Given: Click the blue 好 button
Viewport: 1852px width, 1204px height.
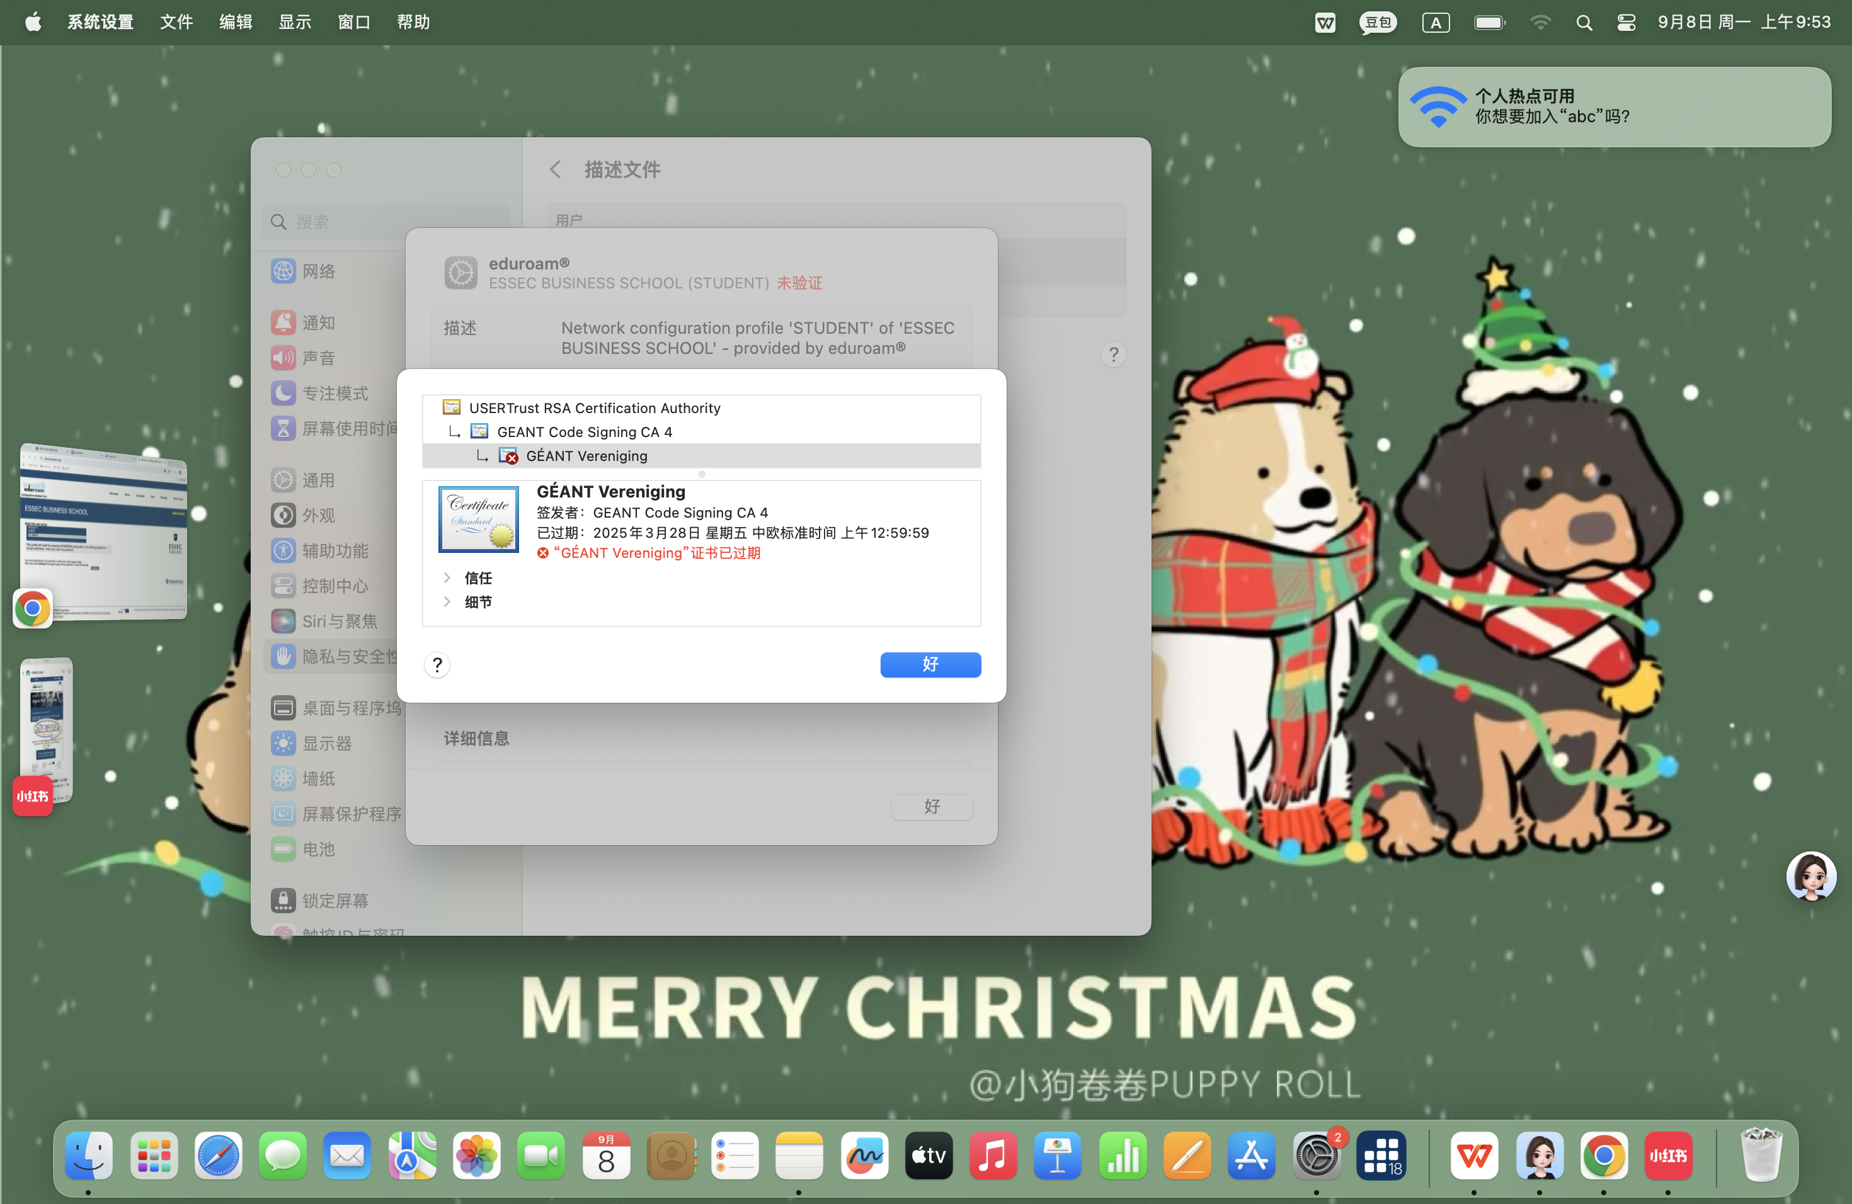Looking at the screenshot, I should (x=930, y=664).
